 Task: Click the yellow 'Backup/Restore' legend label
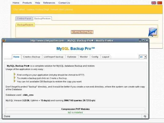click(x=25, y=25)
